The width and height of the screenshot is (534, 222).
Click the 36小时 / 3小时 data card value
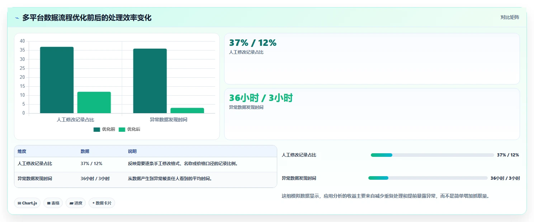coord(261,98)
